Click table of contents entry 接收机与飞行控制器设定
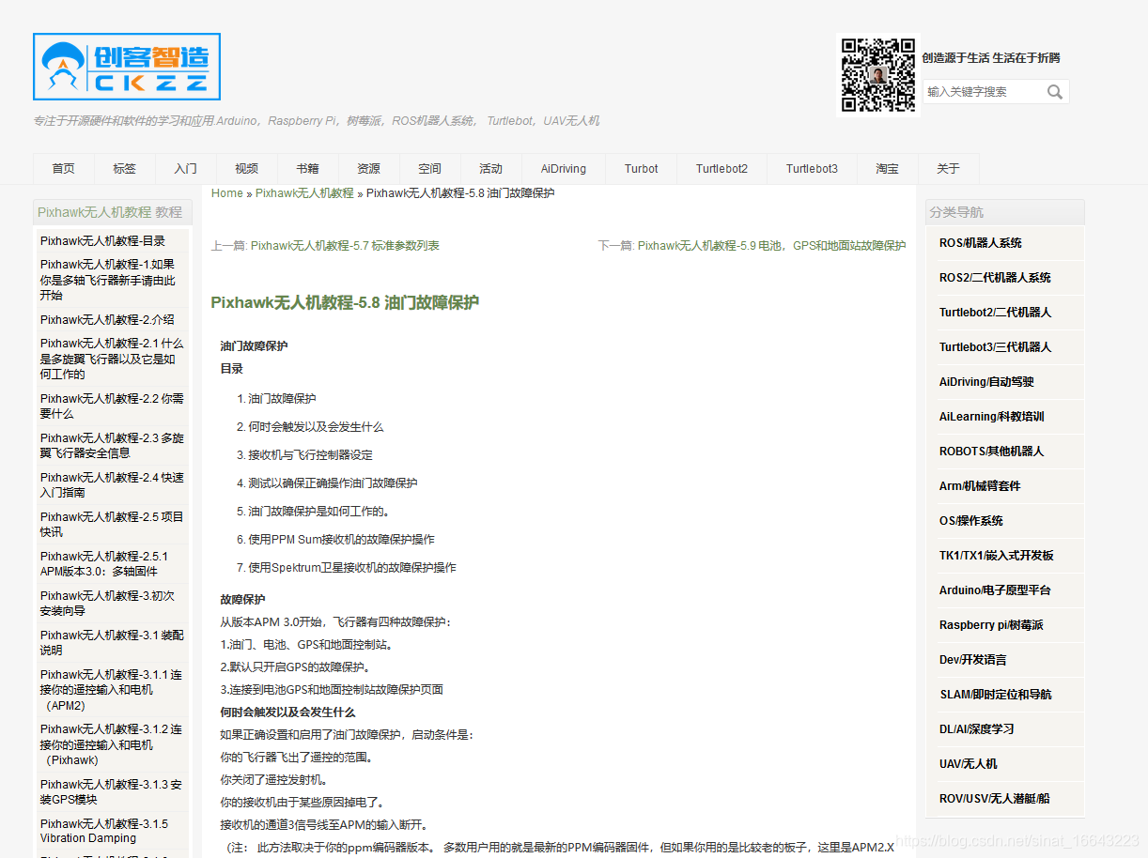The width and height of the screenshot is (1148, 858). point(310,455)
